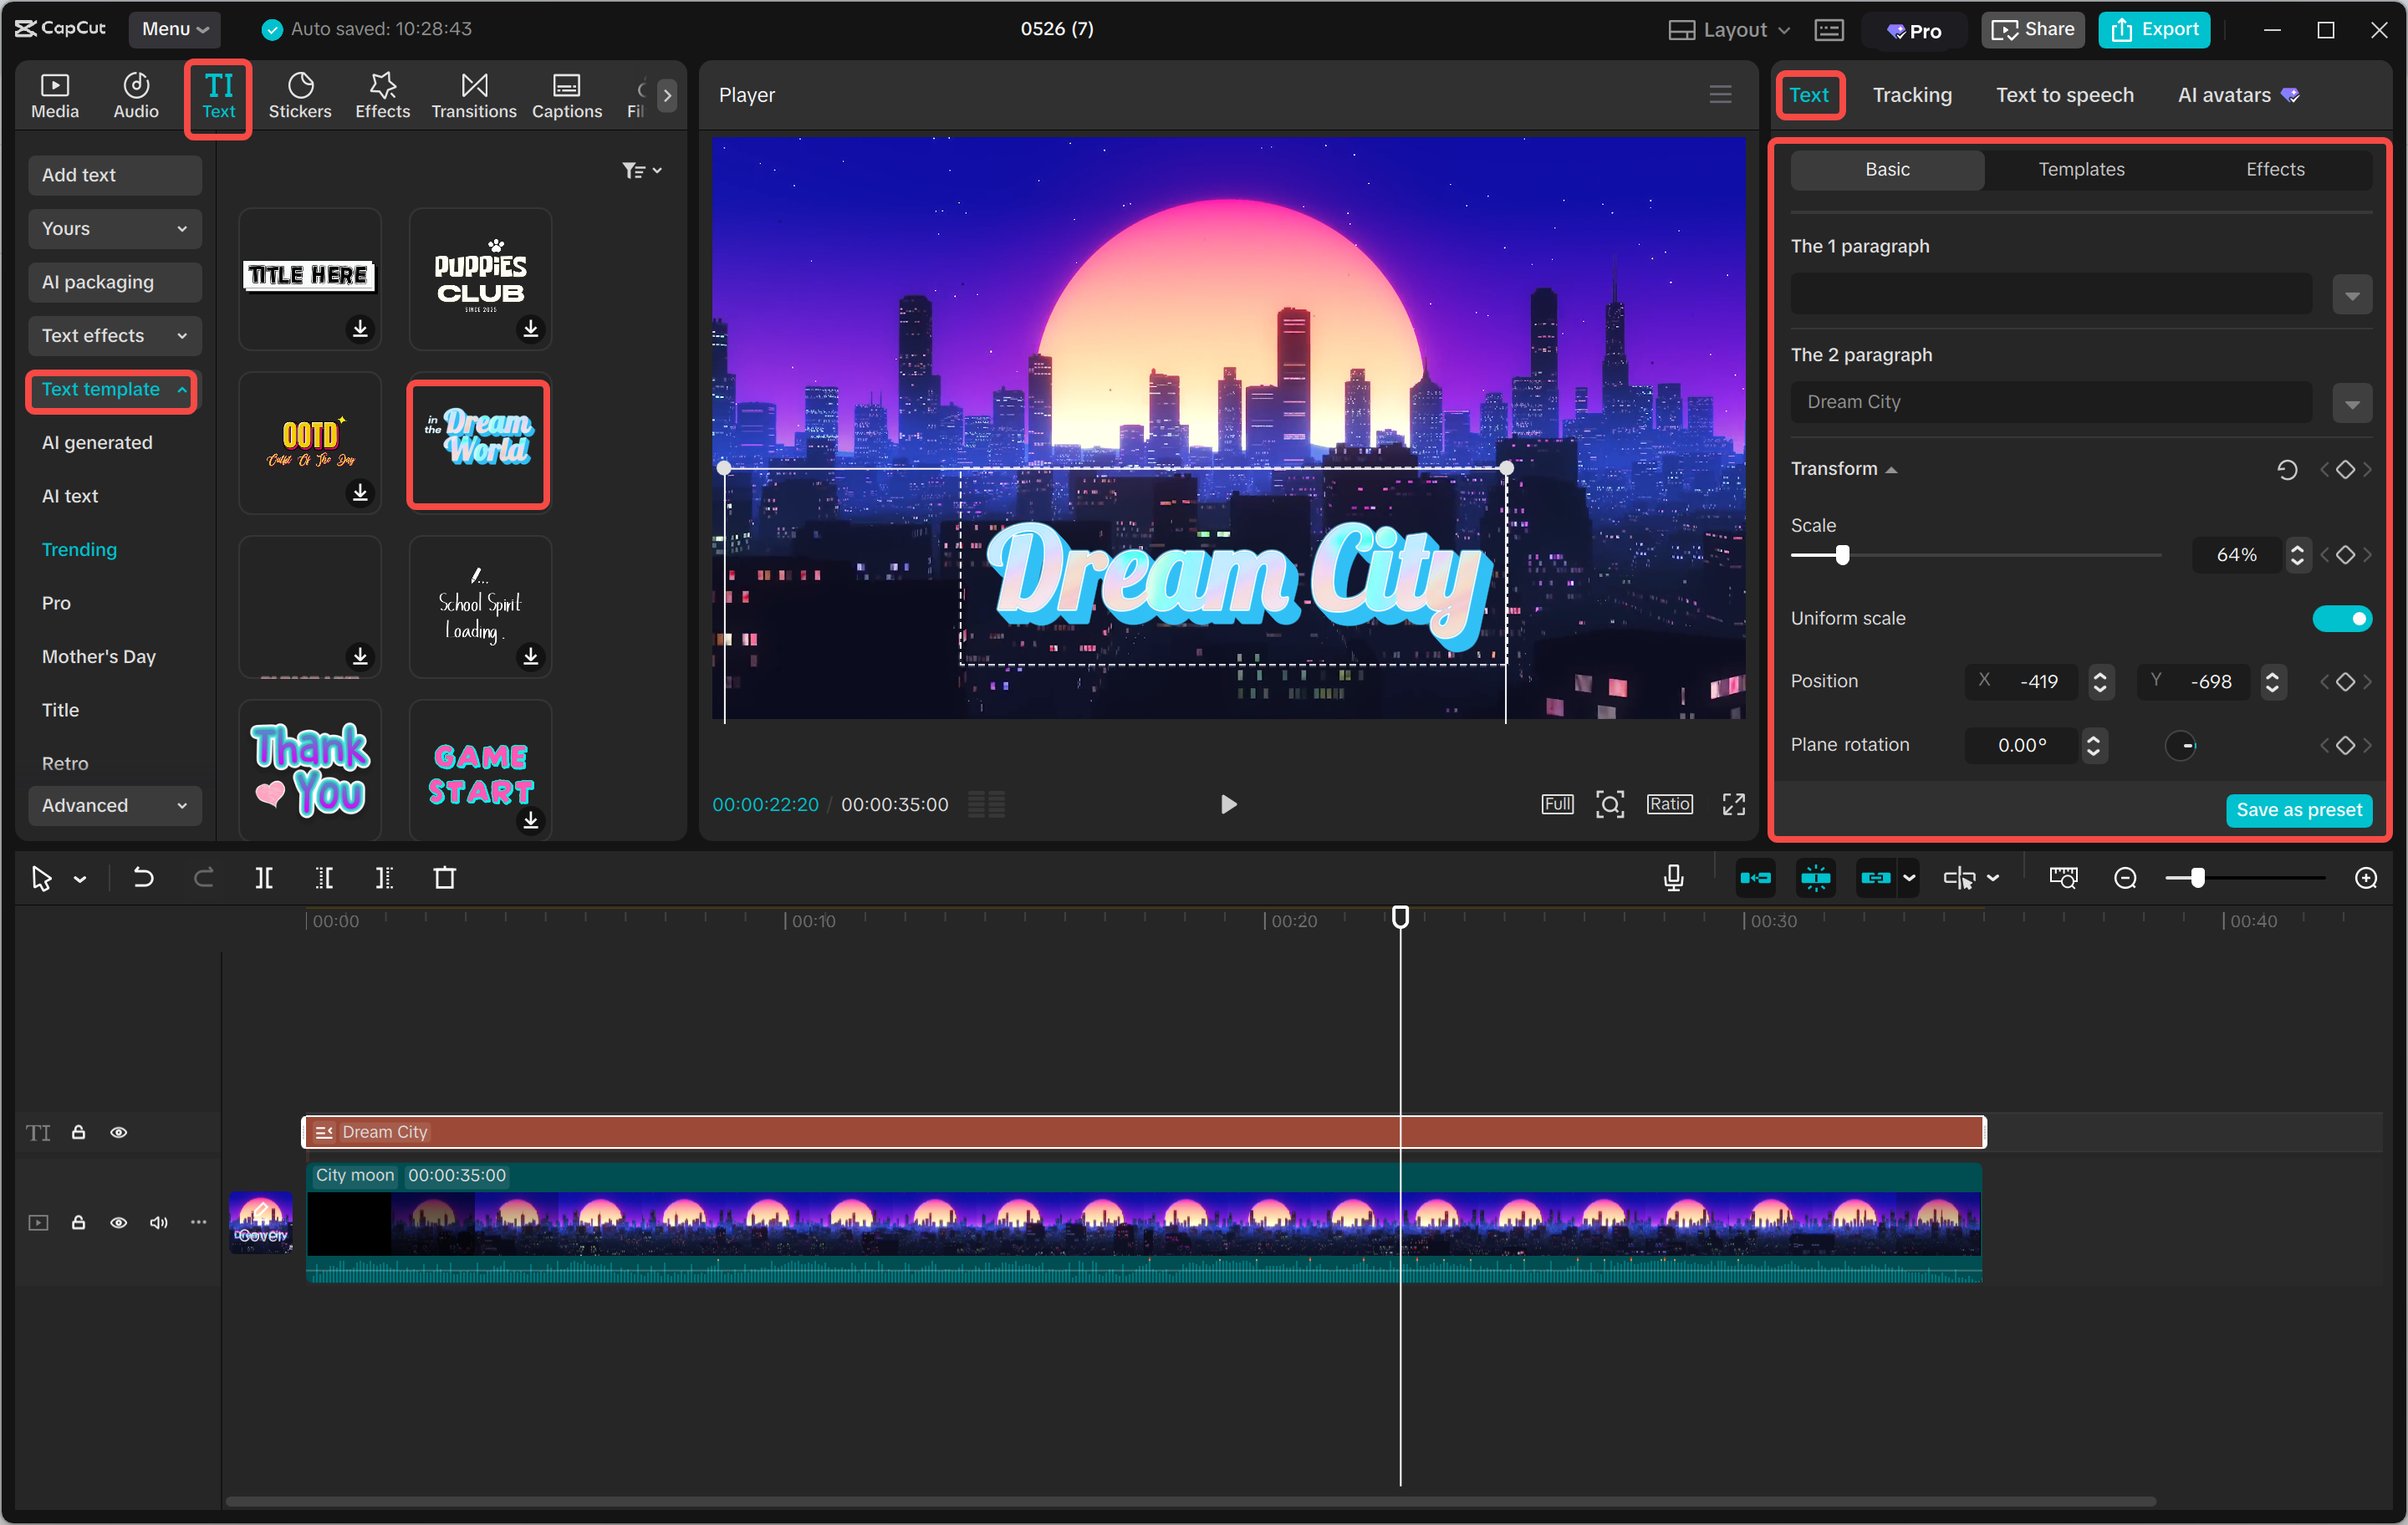Switch to the Tracking tab
Screen dimensions: 2408x1525
point(1912,95)
